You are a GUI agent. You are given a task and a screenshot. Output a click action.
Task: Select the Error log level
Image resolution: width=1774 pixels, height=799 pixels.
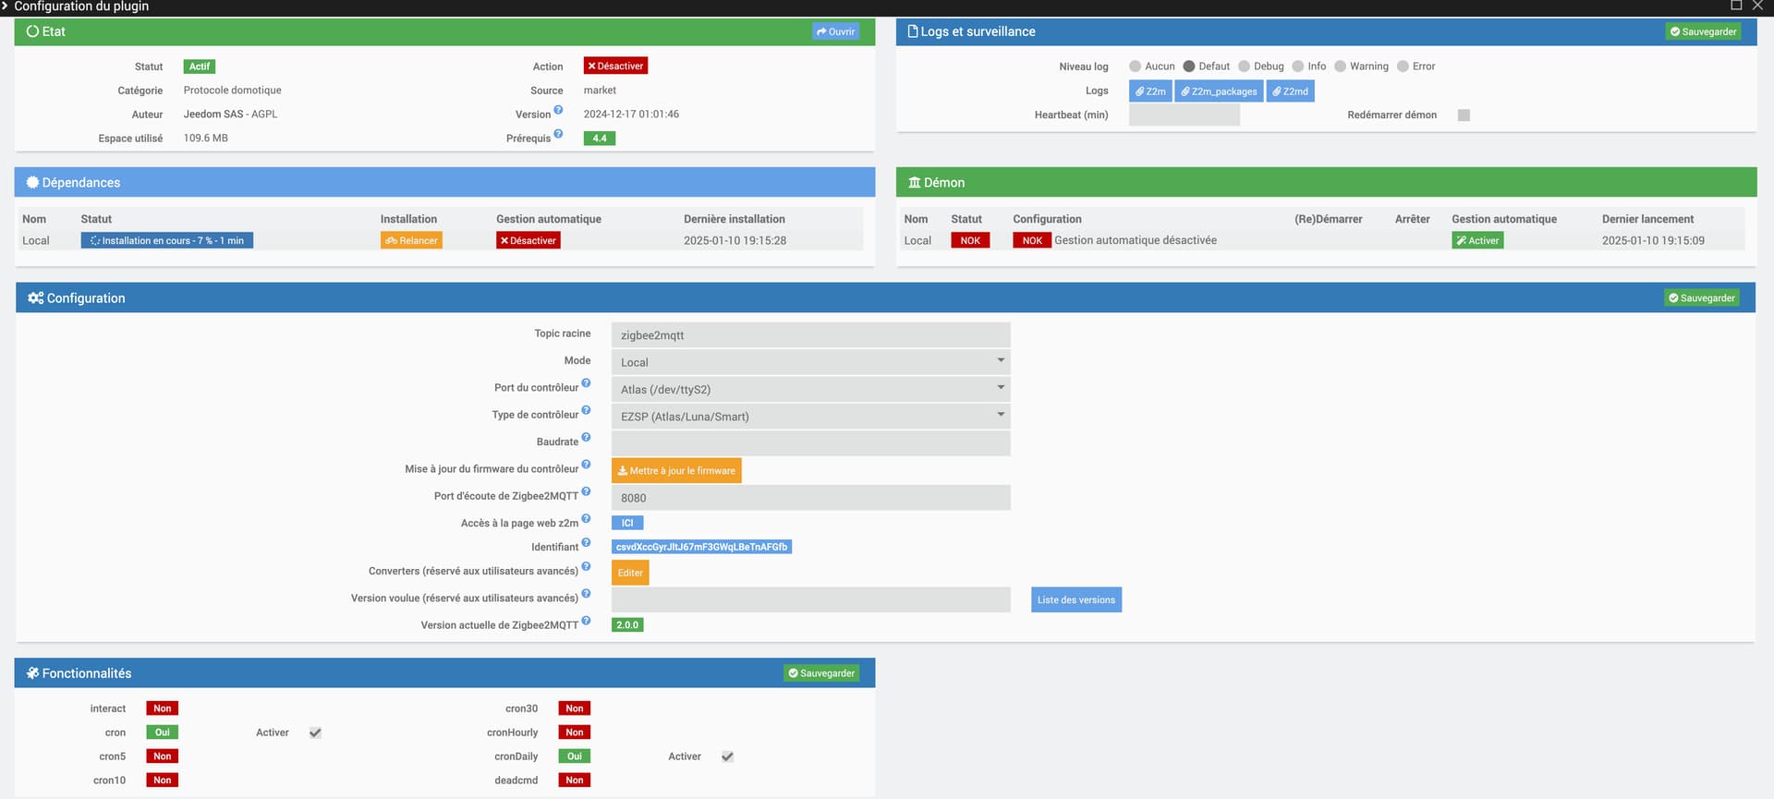(1403, 67)
